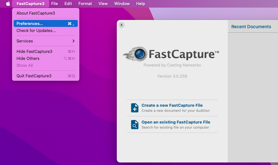Click Powered by Casting Networks text

click(x=172, y=65)
